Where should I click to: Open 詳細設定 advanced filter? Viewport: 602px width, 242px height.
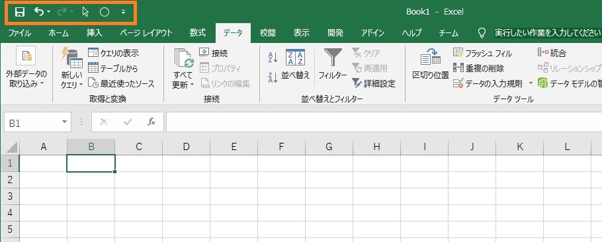(x=374, y=83)
